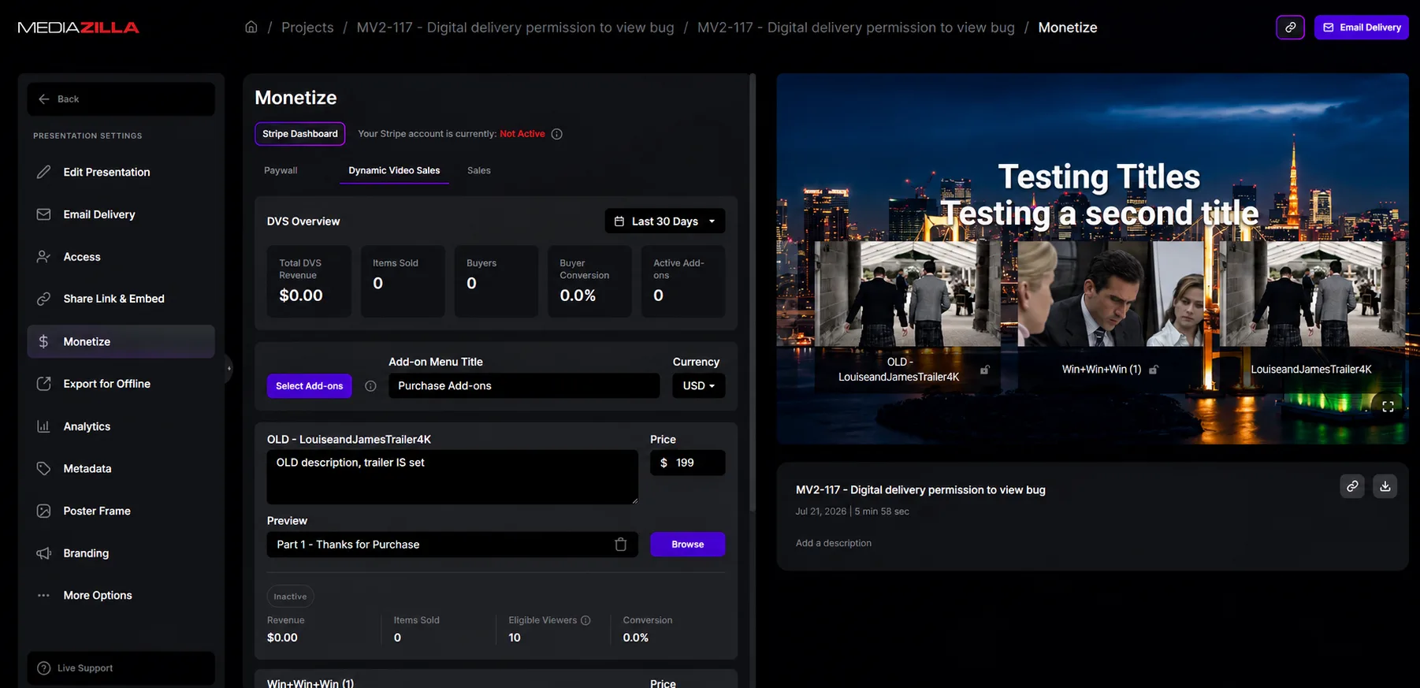Open Metadata settings

pyautogui.click(x=121, y=468)
